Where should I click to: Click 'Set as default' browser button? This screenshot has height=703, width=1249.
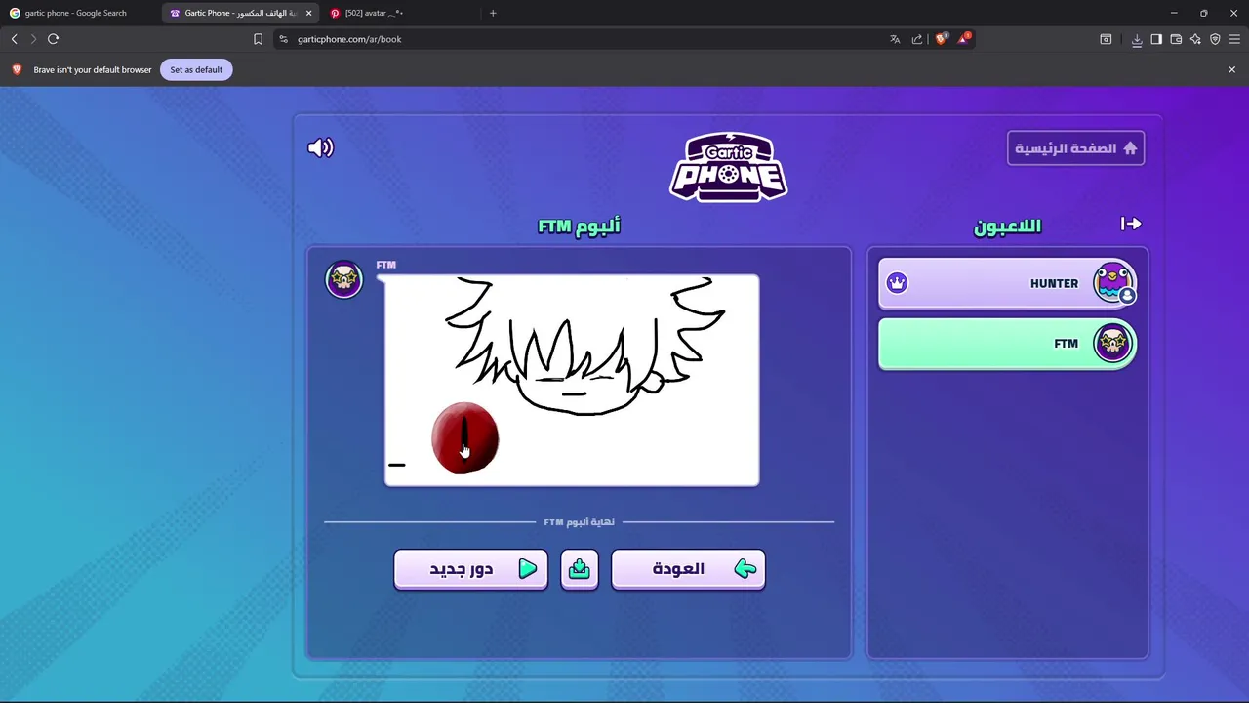click(196, 69)
